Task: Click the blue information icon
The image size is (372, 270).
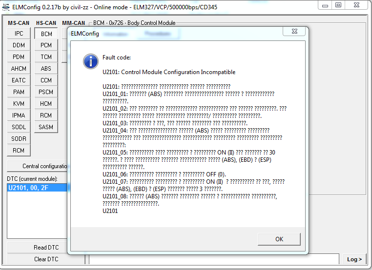Action: [x=90, y=61]
